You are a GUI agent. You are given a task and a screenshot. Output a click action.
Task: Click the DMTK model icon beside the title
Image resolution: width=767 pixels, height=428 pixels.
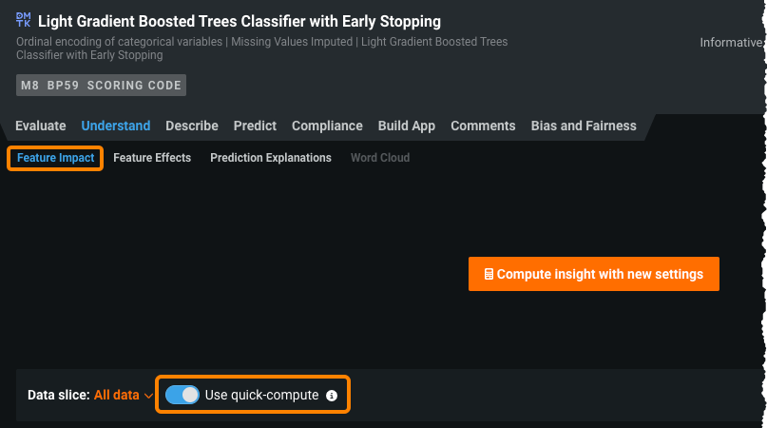pyautogui.click(x=24, y=20)
